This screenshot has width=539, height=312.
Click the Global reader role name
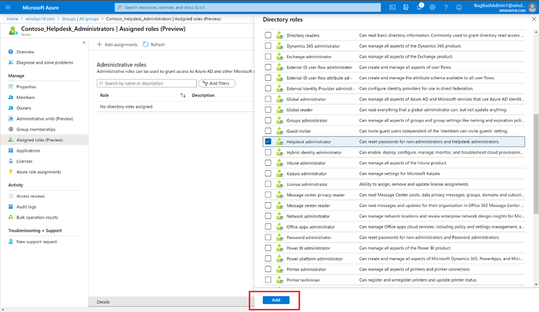point(300,109)
